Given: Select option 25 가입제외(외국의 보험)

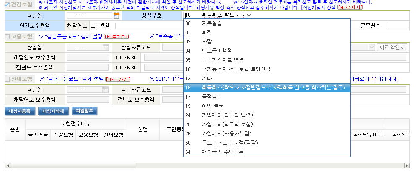Looking at the screenshot, I should tap(267, 124).
